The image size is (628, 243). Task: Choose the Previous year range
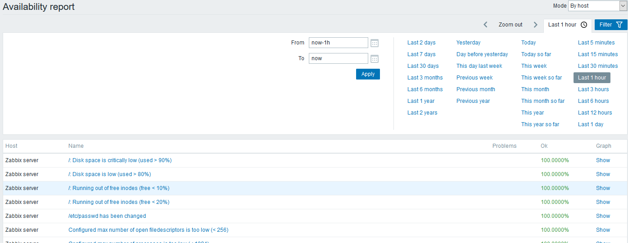tap(473, 101)
